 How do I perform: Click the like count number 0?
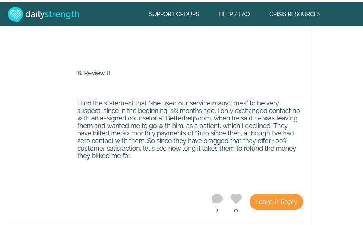tap(236, 211)
